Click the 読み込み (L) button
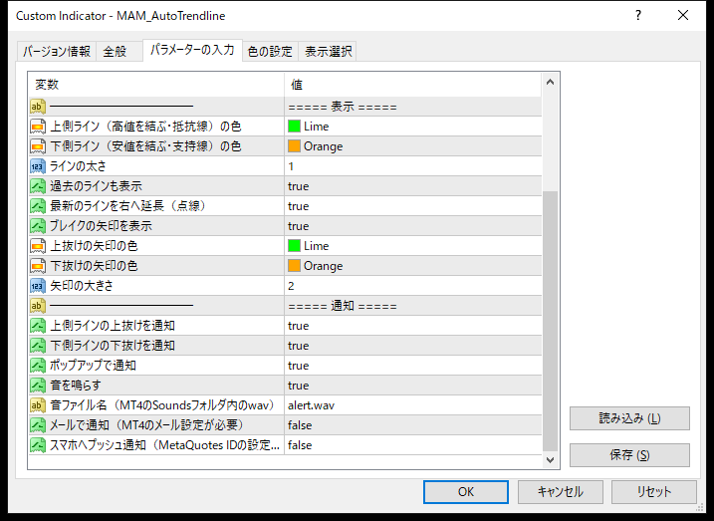This screenshot has width=714, height=521. pos(629,418)
